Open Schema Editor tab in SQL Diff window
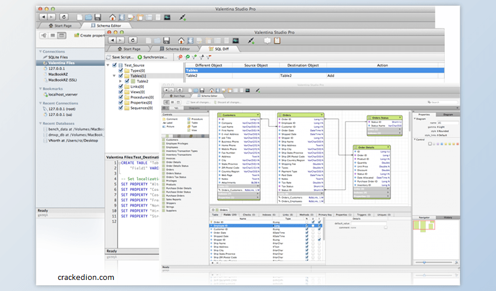 coord(174,49)
